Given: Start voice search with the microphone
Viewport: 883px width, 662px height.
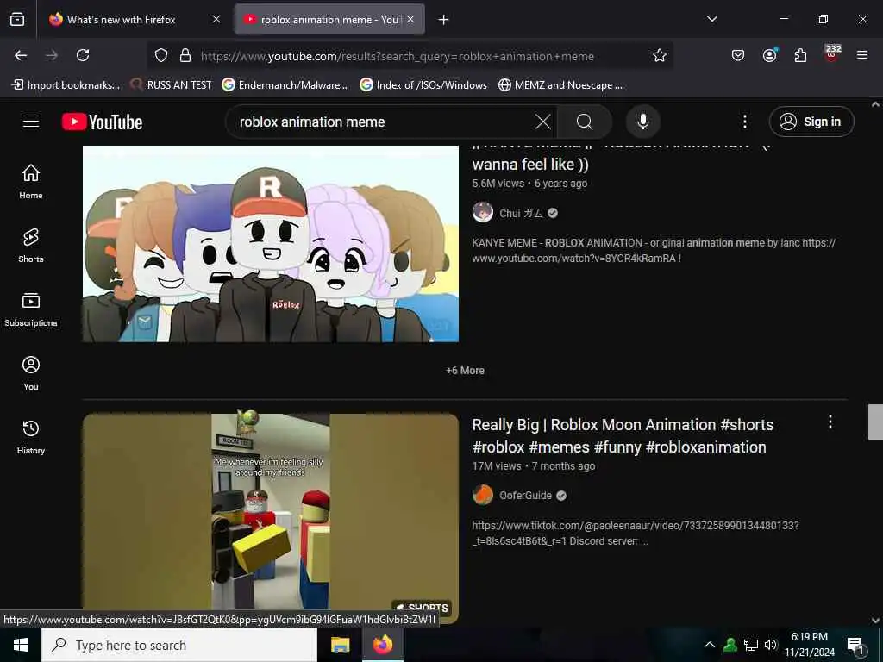Looking at the screenshot, I should pyautogui.click(x=643, y=122).
